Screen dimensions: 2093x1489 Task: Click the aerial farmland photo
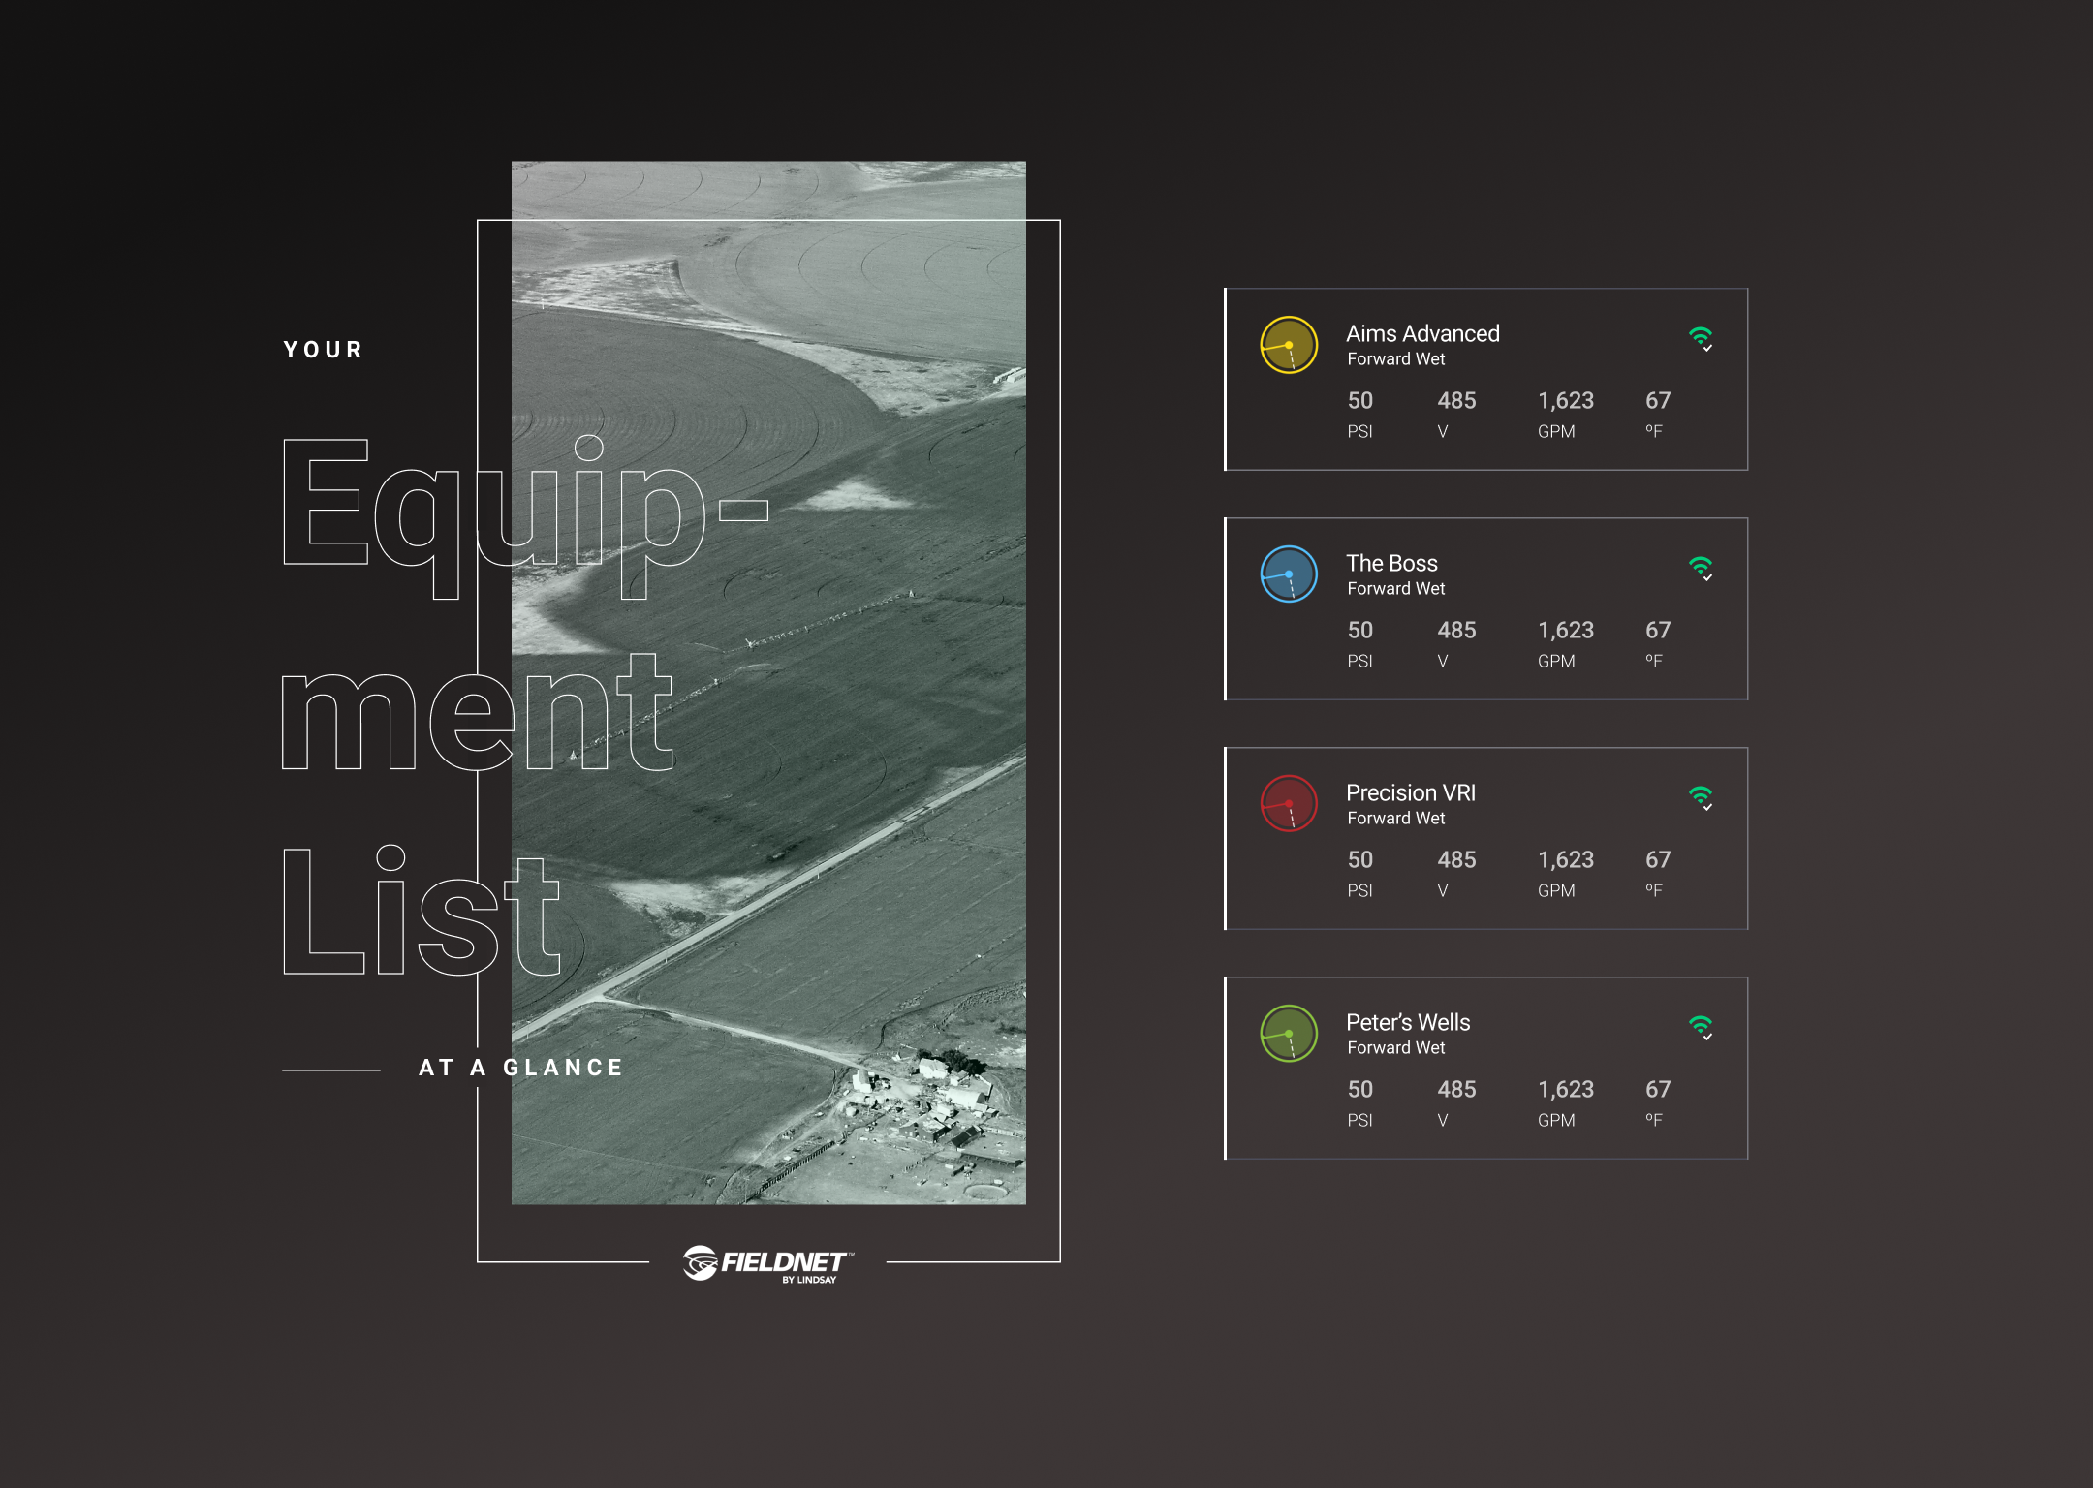point(768,683)
